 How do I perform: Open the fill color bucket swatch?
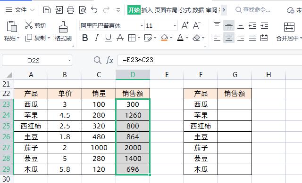click(164, 38)
